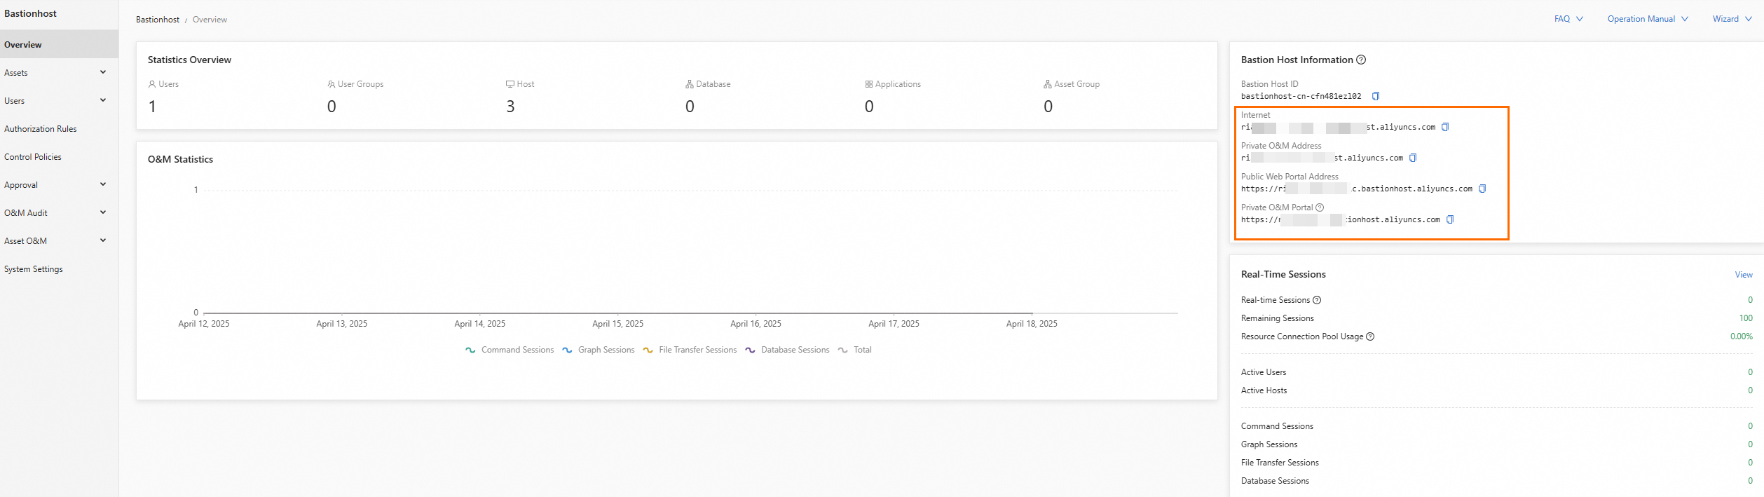Toggle File Transfer Sessions legend

tap(690, 350)
